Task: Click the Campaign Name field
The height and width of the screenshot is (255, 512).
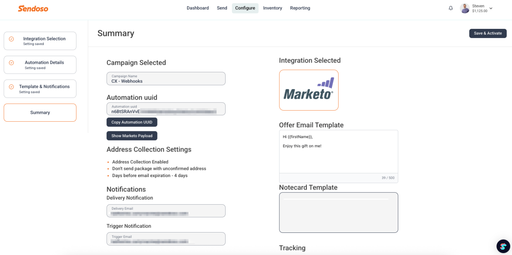Action: pos(166,79)
